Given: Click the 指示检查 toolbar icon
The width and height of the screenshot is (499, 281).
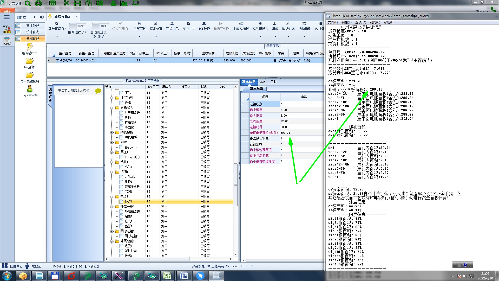Looking at the screenshot, I should tap(156, 24).
